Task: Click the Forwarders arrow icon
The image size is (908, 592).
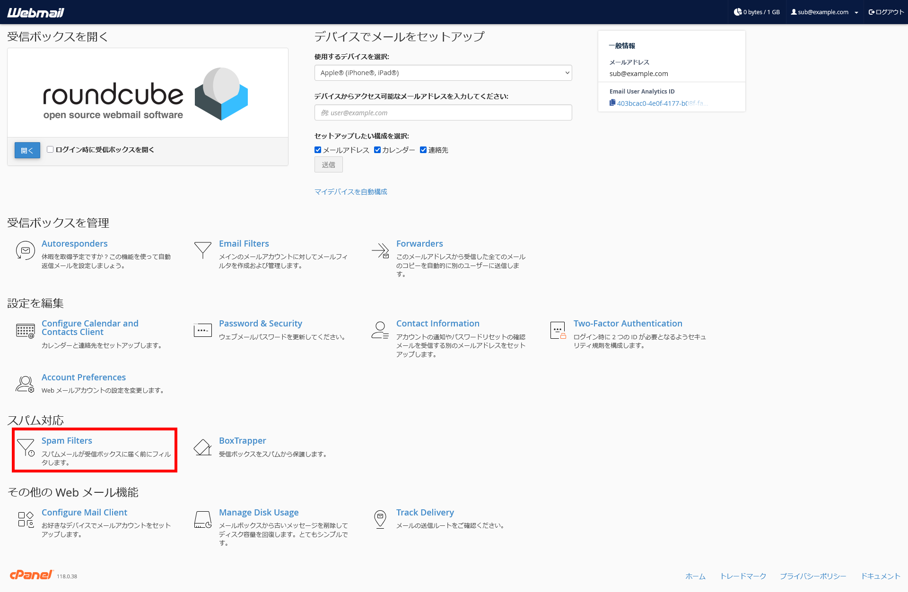Action: tap(380, 250)
